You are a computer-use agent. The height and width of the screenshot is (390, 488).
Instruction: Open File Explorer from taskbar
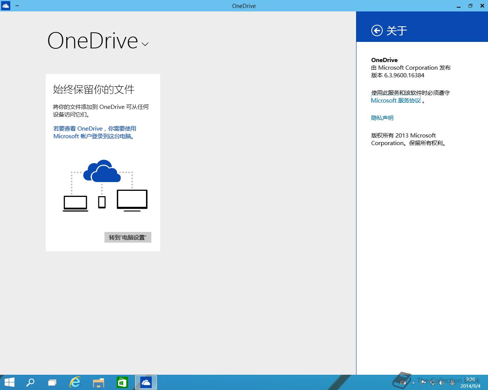(98, 382)
